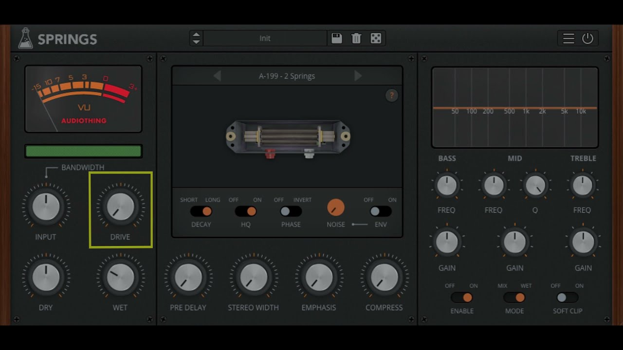Viewport: 623px width, 350px height.
Task: Click the A-199 - 2 Springs model name
Action: [287, 76]
